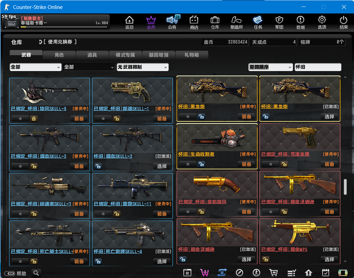The width and height of the screenshot is (354, 278).
Task: Toggle lock on 死亡咆哮SKULL-4 weapon
Action: coord(98,261)
